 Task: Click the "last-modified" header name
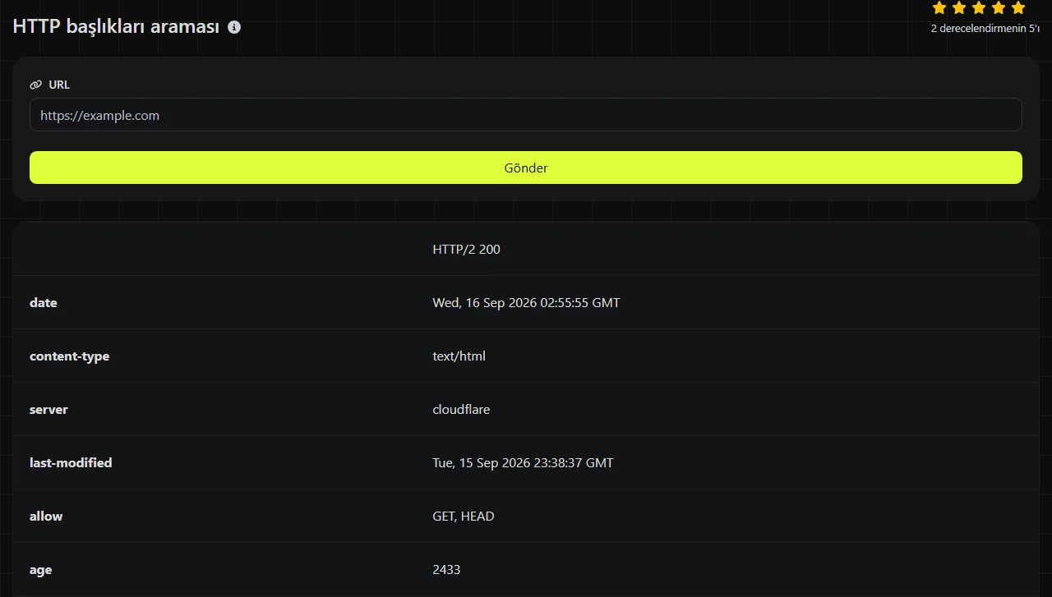71,462
